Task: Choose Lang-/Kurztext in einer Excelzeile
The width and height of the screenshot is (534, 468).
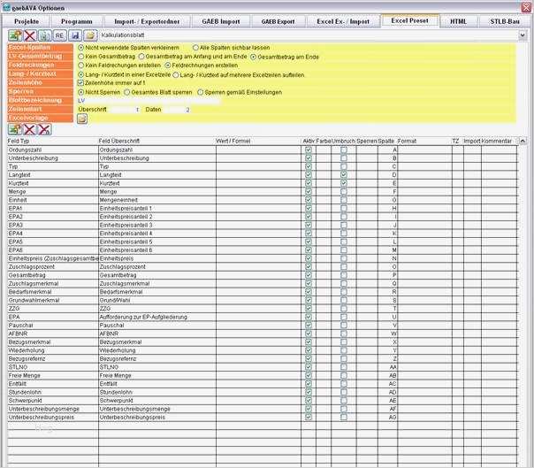Action: pyautogui.click(x=81, y=74)
